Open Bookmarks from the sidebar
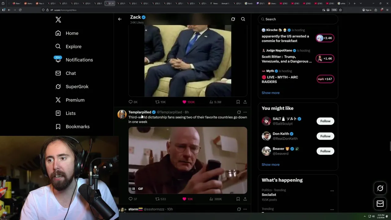This screenshot has height=220, width=391. tap(72, 127)
